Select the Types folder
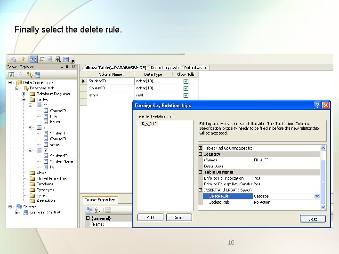This screenshot has height=254, width=339. [39, 195]
